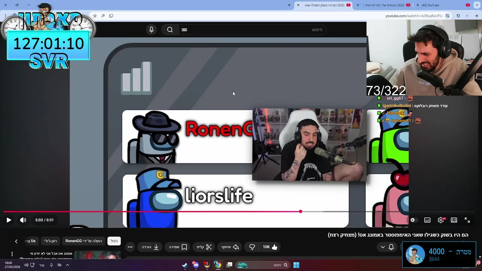Open Chrome from the taskbar

point(218,265)
